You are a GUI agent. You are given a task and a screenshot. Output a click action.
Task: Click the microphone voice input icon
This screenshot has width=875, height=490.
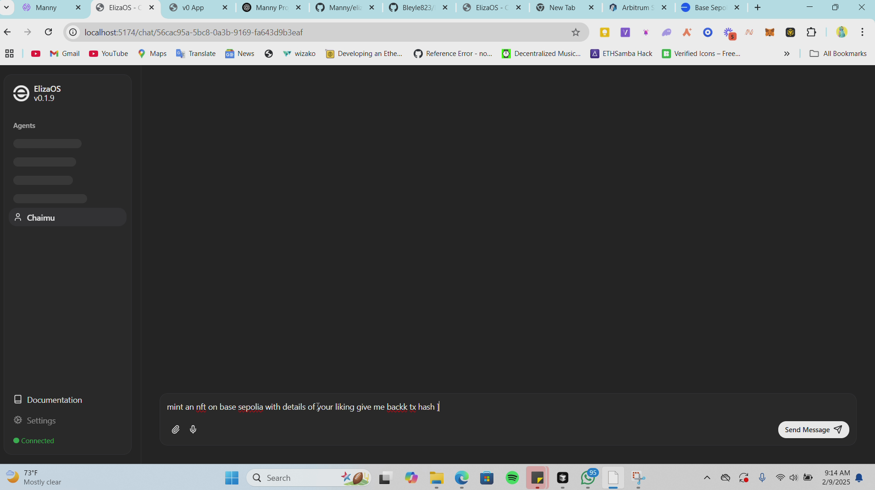tap(193, 429)
